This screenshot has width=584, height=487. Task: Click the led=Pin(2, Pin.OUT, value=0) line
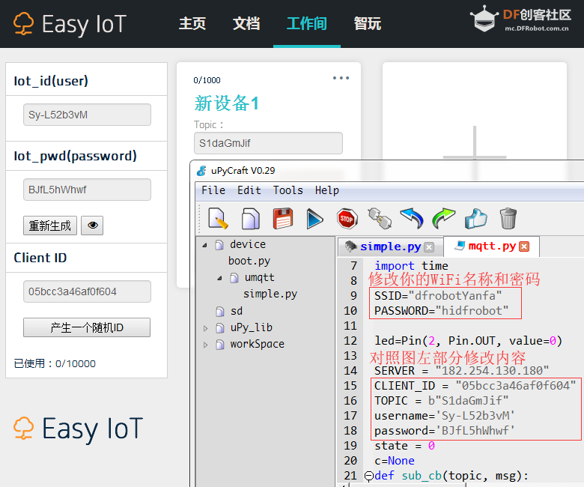tap(468, 341)
